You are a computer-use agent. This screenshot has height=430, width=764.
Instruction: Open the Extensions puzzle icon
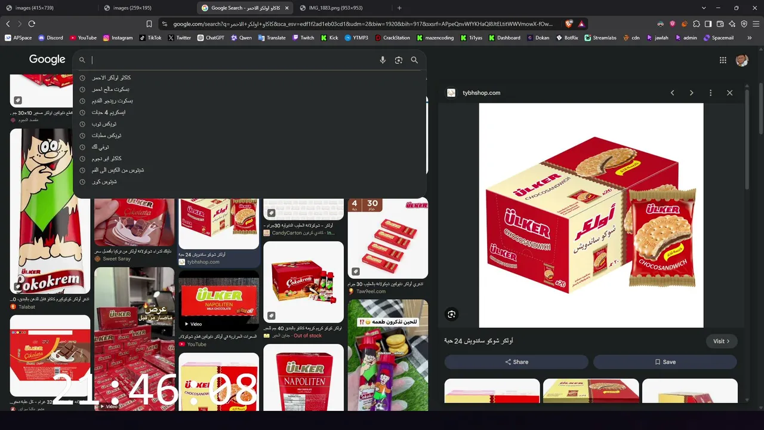[x=696, y=24]
